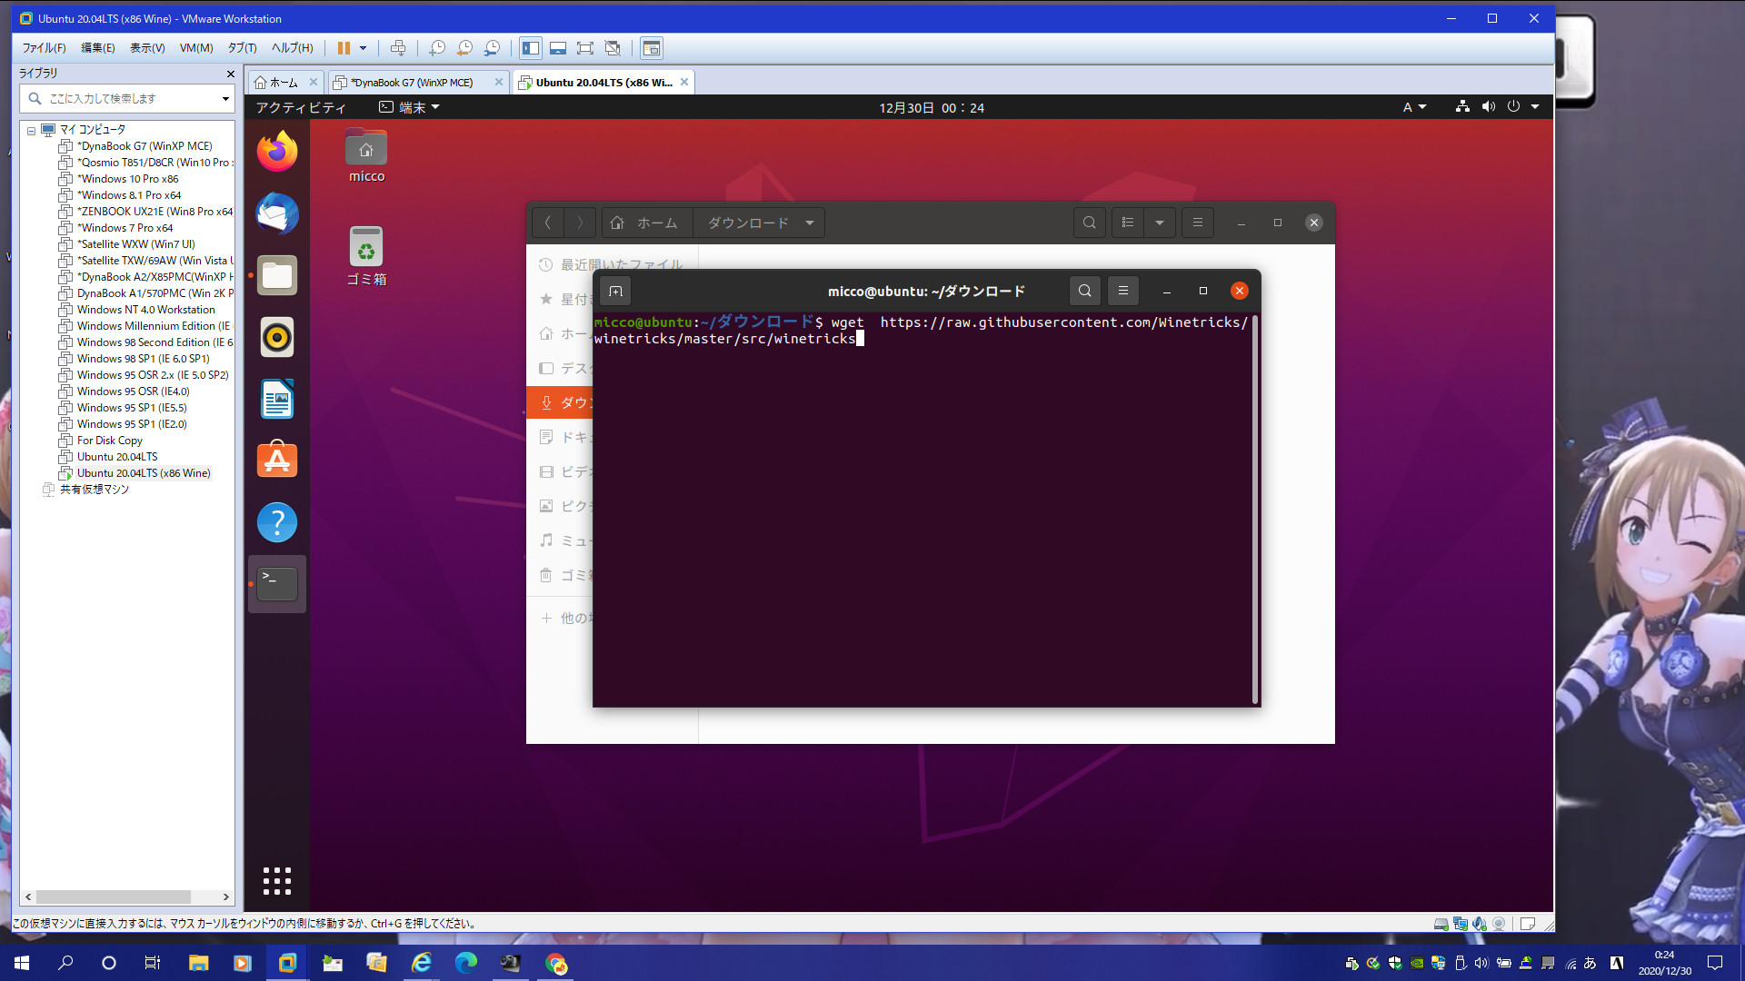Viewport: 1745px width, 981px height.
Task: Open Windows notification center
Action: pyautogui.click(x=1714, y=963)
